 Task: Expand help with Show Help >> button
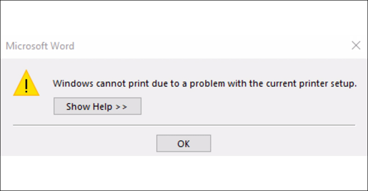coord(97,107)
